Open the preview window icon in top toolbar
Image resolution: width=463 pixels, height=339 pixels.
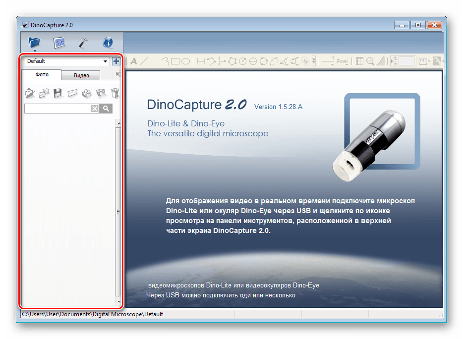(x=59, y=43)
